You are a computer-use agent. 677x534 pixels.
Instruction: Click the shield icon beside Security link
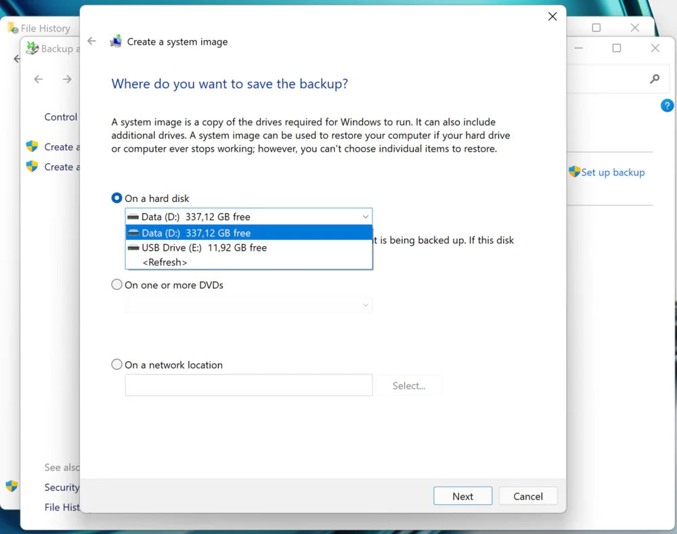click(x=12, y=486)
